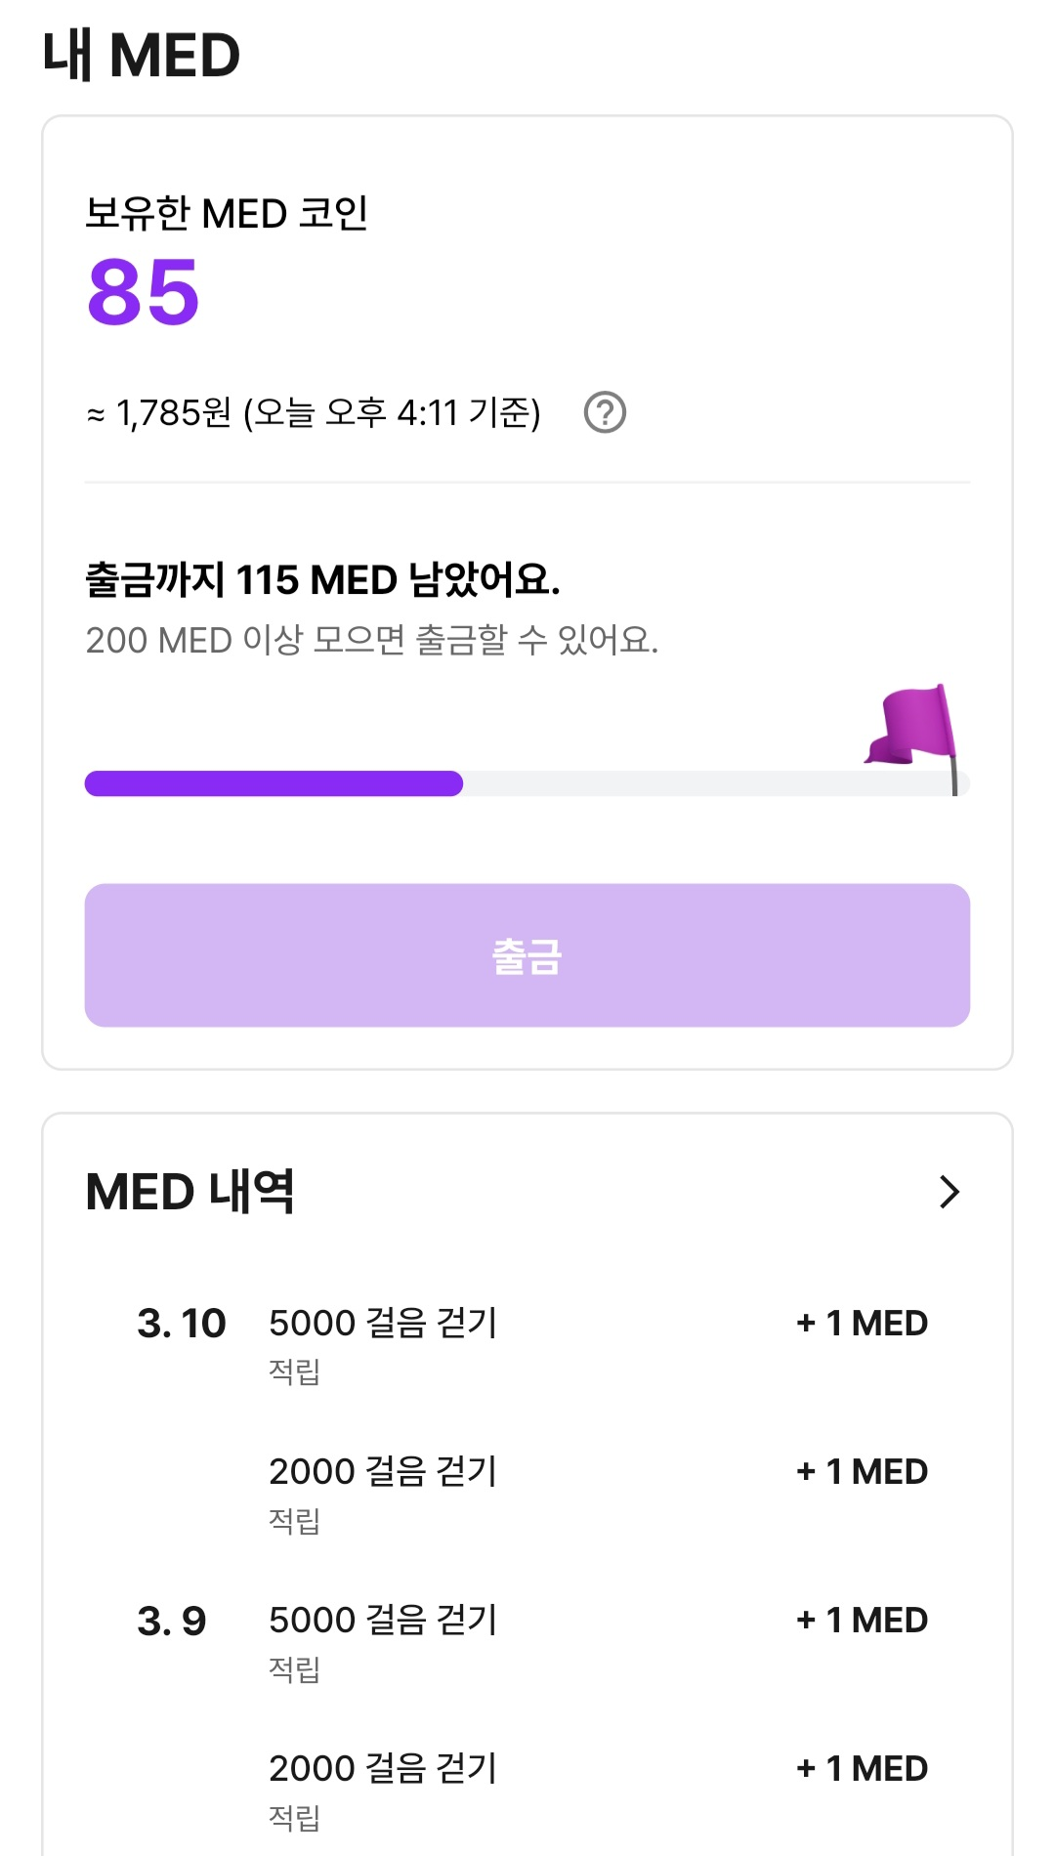
Task: Open MED 내역 with the chevron arrow
Action: coord(949,1192)
